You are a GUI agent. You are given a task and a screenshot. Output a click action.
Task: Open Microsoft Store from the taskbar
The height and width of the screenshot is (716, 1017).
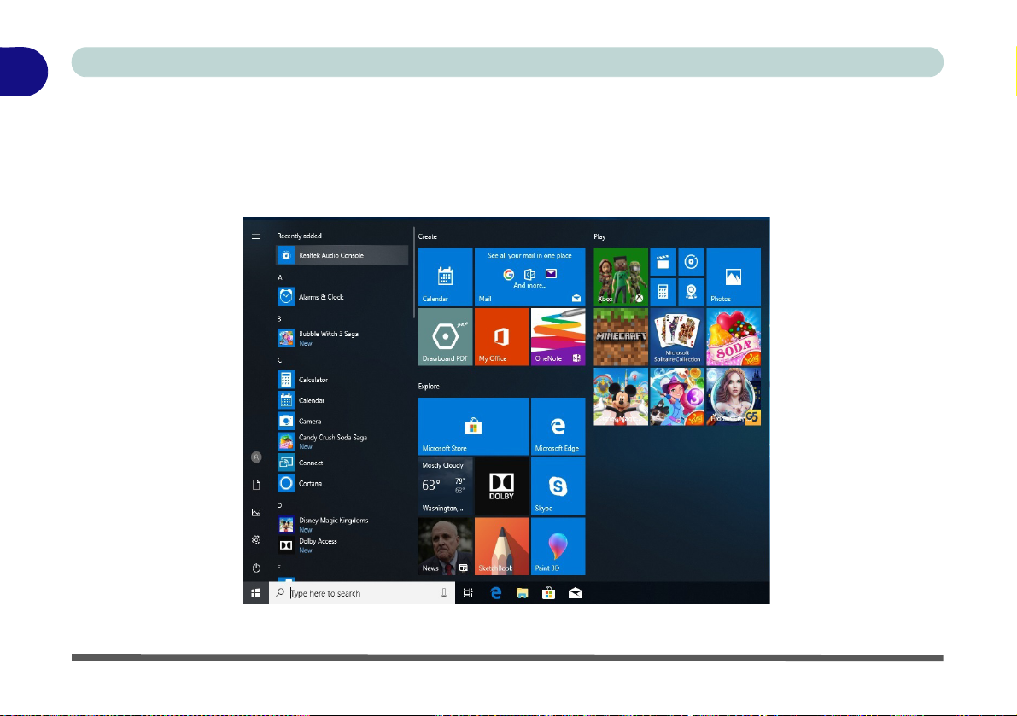(549, 593)
